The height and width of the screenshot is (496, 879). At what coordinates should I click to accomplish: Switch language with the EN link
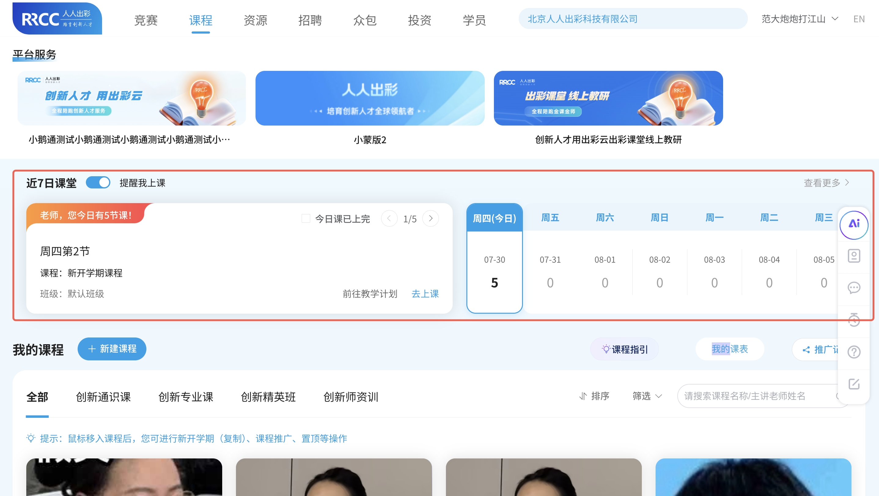click(859, 19)
